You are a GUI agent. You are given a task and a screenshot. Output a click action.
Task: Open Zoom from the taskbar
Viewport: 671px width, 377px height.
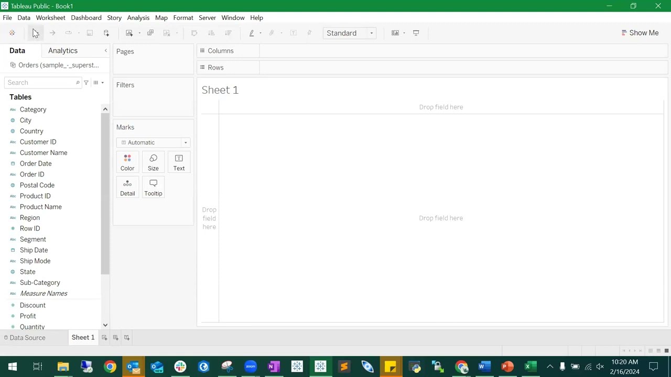251,367
